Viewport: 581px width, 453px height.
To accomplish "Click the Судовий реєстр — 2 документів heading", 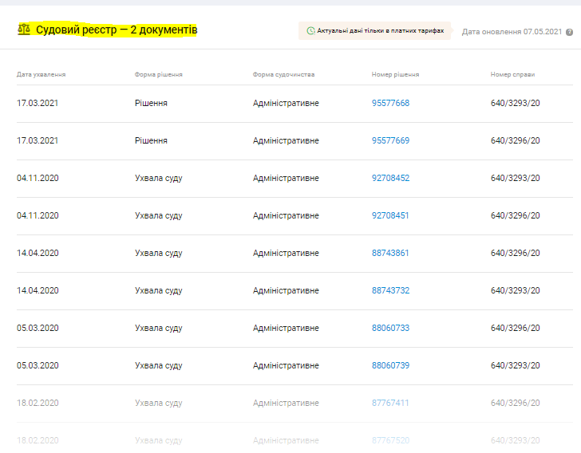I will click(117, 30).
